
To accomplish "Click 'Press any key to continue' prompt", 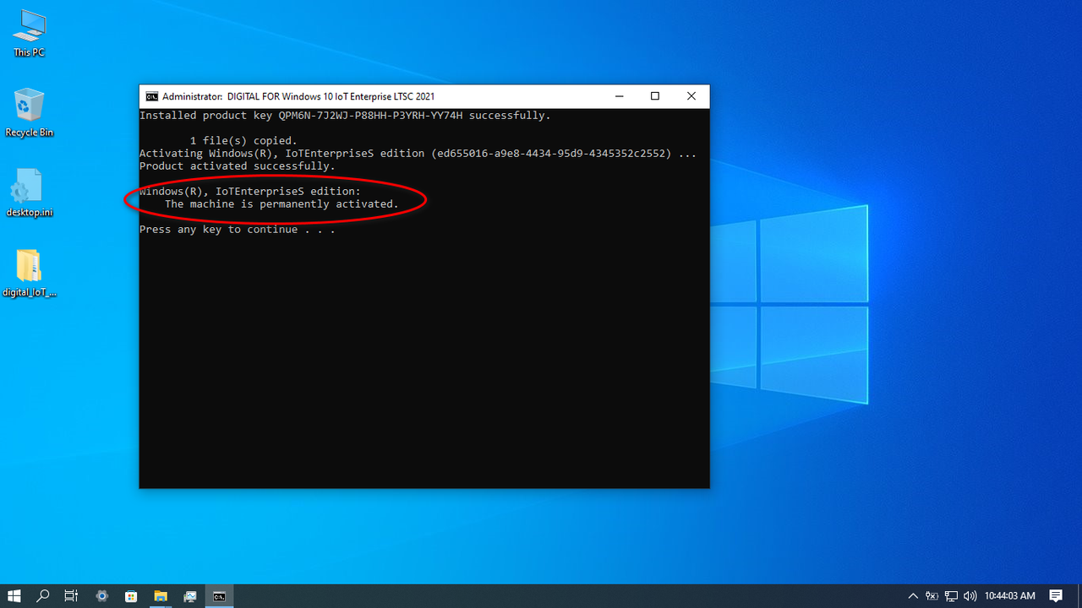I will coord(238,230).
